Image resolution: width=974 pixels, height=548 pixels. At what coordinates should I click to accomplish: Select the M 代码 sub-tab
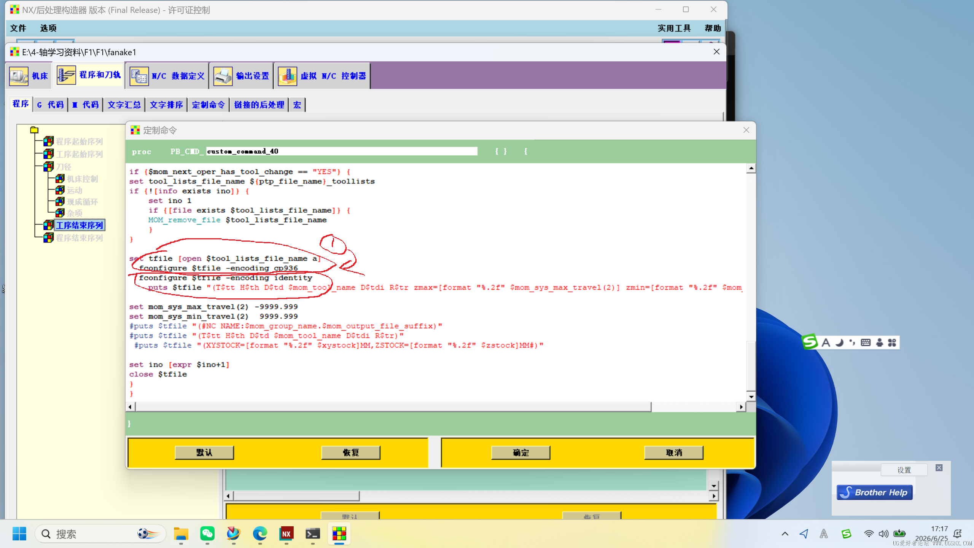pyautogui.click(x=86, y=105)
